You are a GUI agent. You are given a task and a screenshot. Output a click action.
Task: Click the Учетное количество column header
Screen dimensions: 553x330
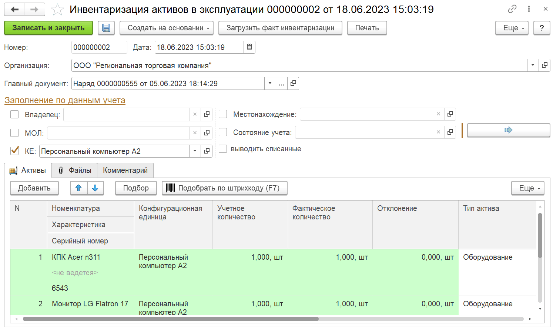coord(250,225)
